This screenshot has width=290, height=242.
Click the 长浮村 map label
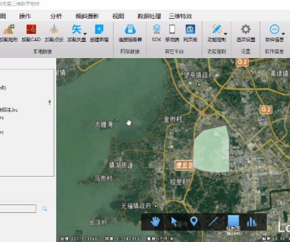(x=98, y=222)
